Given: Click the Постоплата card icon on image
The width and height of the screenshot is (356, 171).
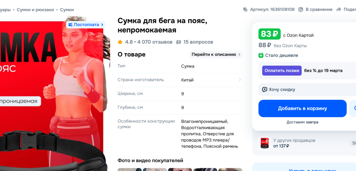Looking at the screenshot, I should coord(70,25).
